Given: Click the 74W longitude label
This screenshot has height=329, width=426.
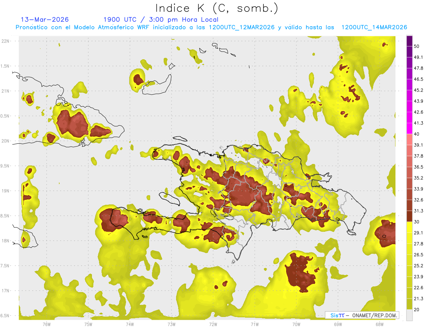Looking at the screenshot, I should point(130,324).
